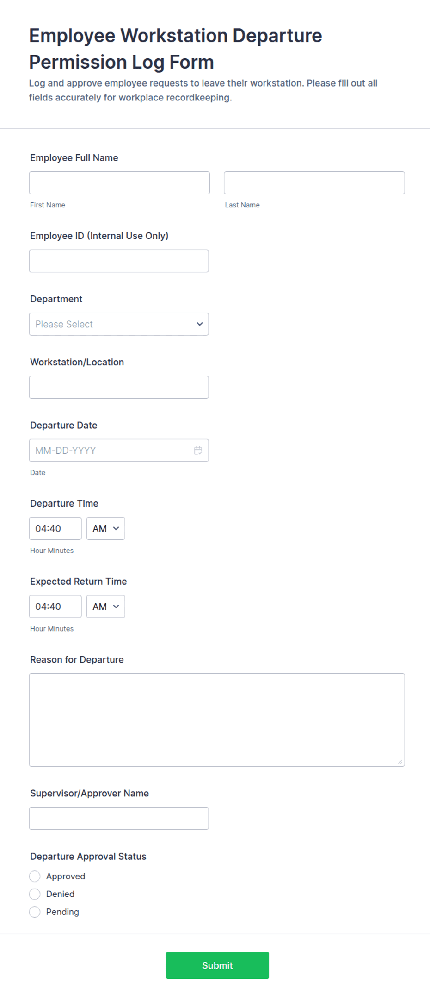
Task: Click the Reason for Departure resize handle
Action: pos(400,762)
